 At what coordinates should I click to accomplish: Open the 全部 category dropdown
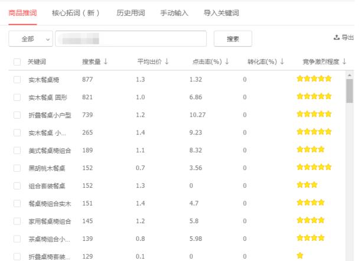[31, 39]
